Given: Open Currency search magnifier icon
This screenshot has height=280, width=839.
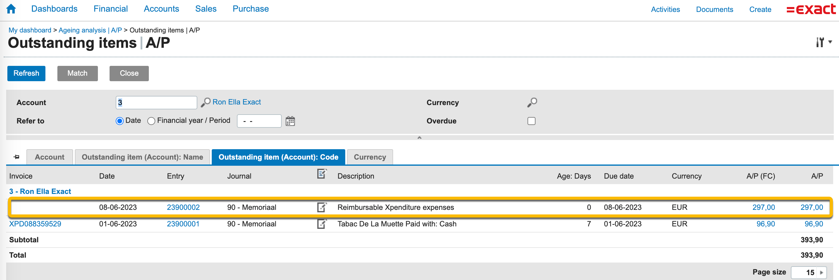Looking at the screenshot, I should pos(532,102).
